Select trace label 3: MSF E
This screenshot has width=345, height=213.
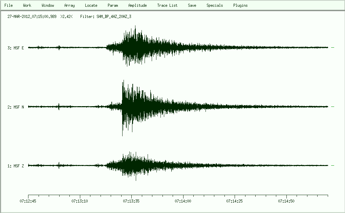[x=16, y=48]
